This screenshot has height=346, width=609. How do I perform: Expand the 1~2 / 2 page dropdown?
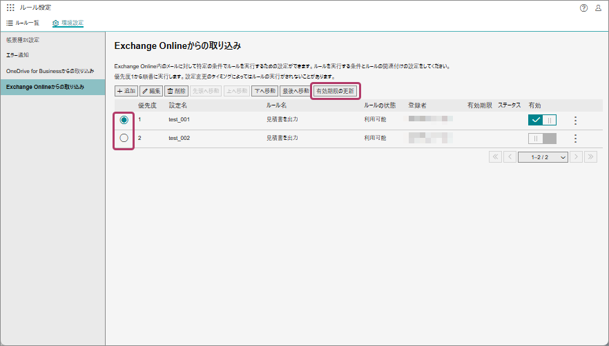coord(544,157)
